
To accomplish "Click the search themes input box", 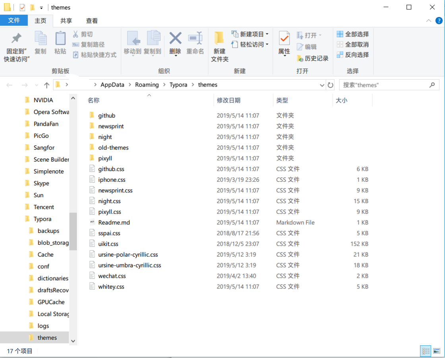I will (x=384, y=85).
